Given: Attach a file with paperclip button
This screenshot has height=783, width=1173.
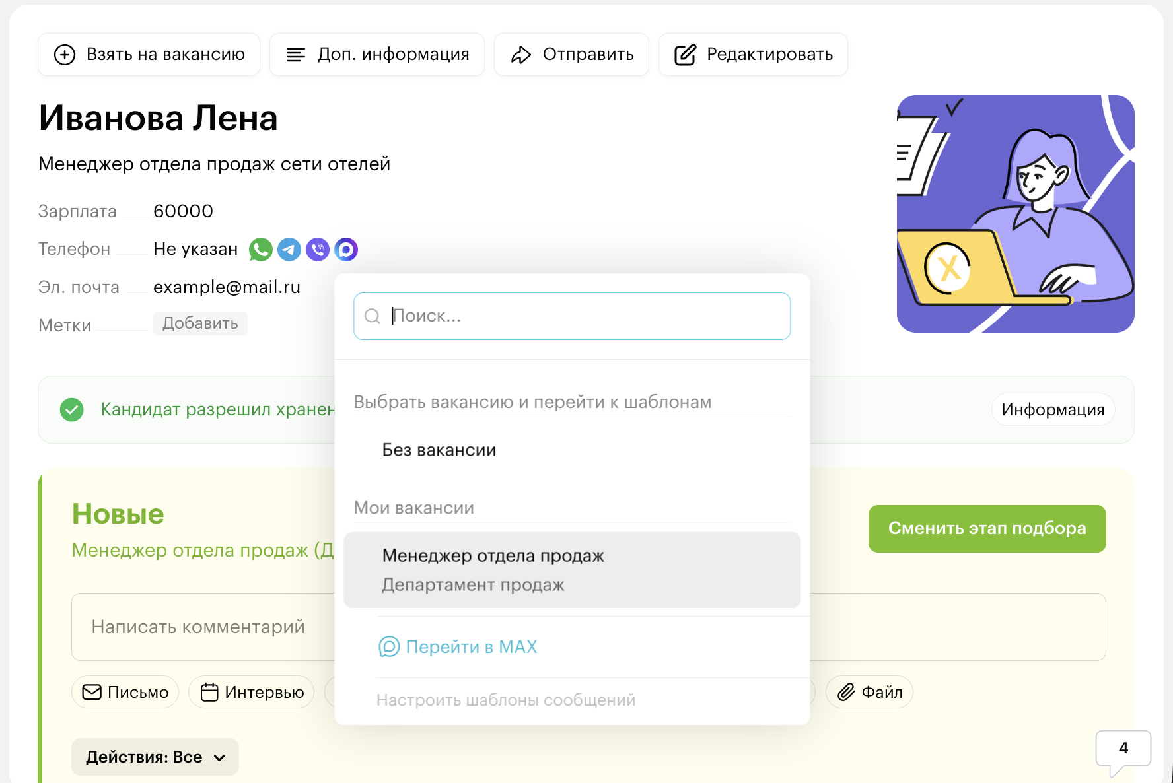Looking at the screenshot, I should coord(869,692).
